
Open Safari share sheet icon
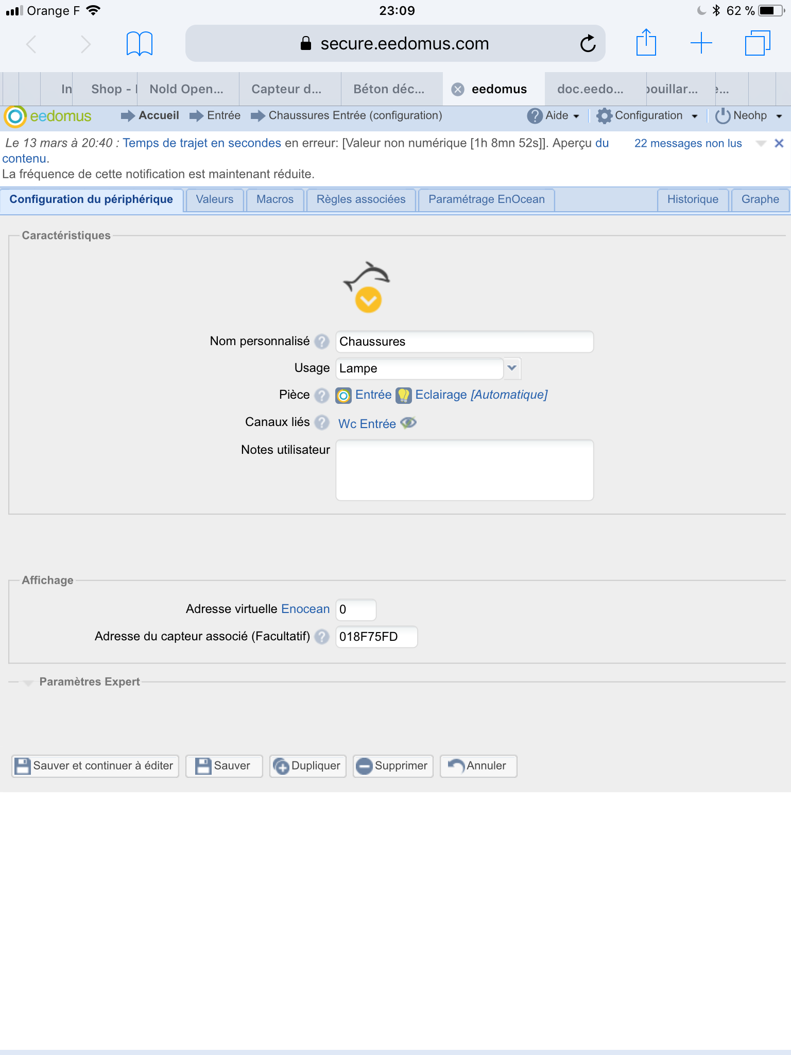point(646,42)
